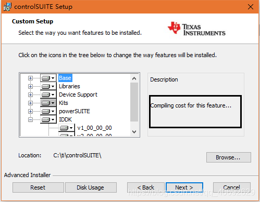Click the 'Compiling cost for this feature...' text

[x=191, y=105]
